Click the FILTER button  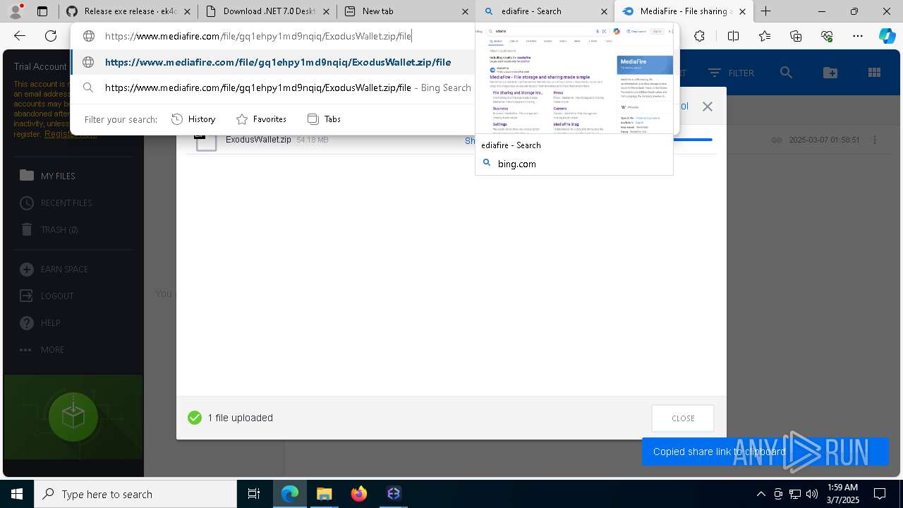tap(731, 73)
